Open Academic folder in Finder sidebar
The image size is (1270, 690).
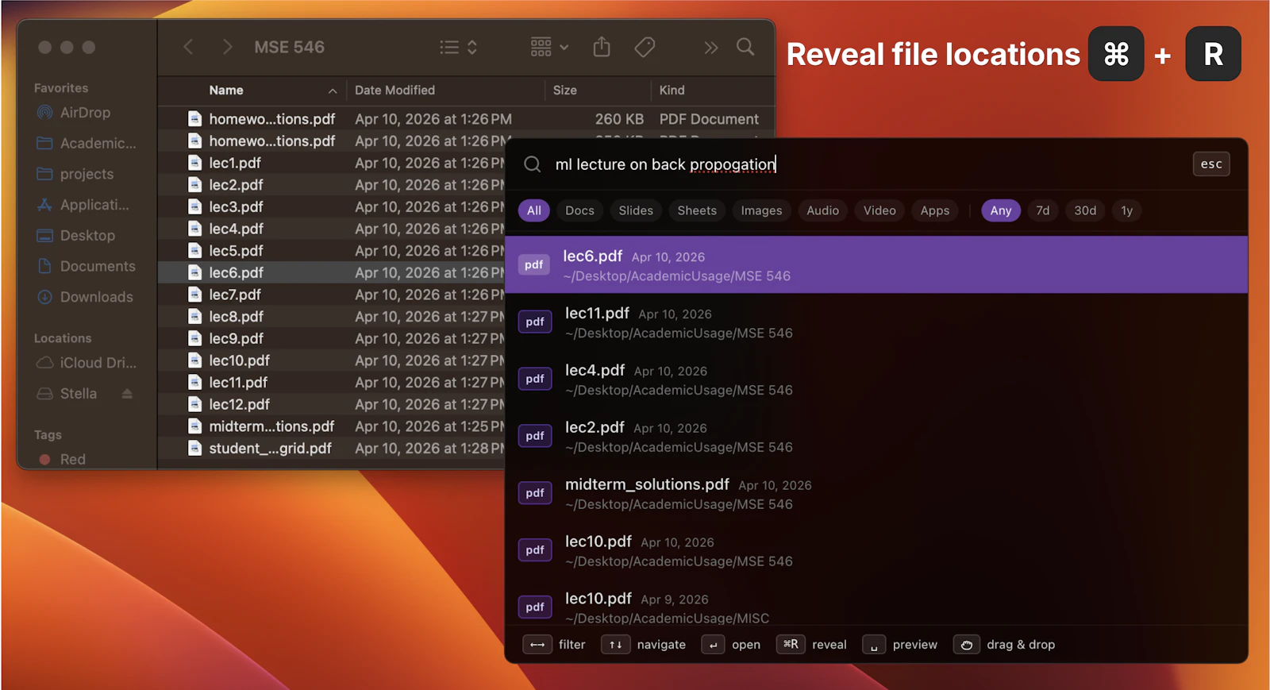[87, 144]
